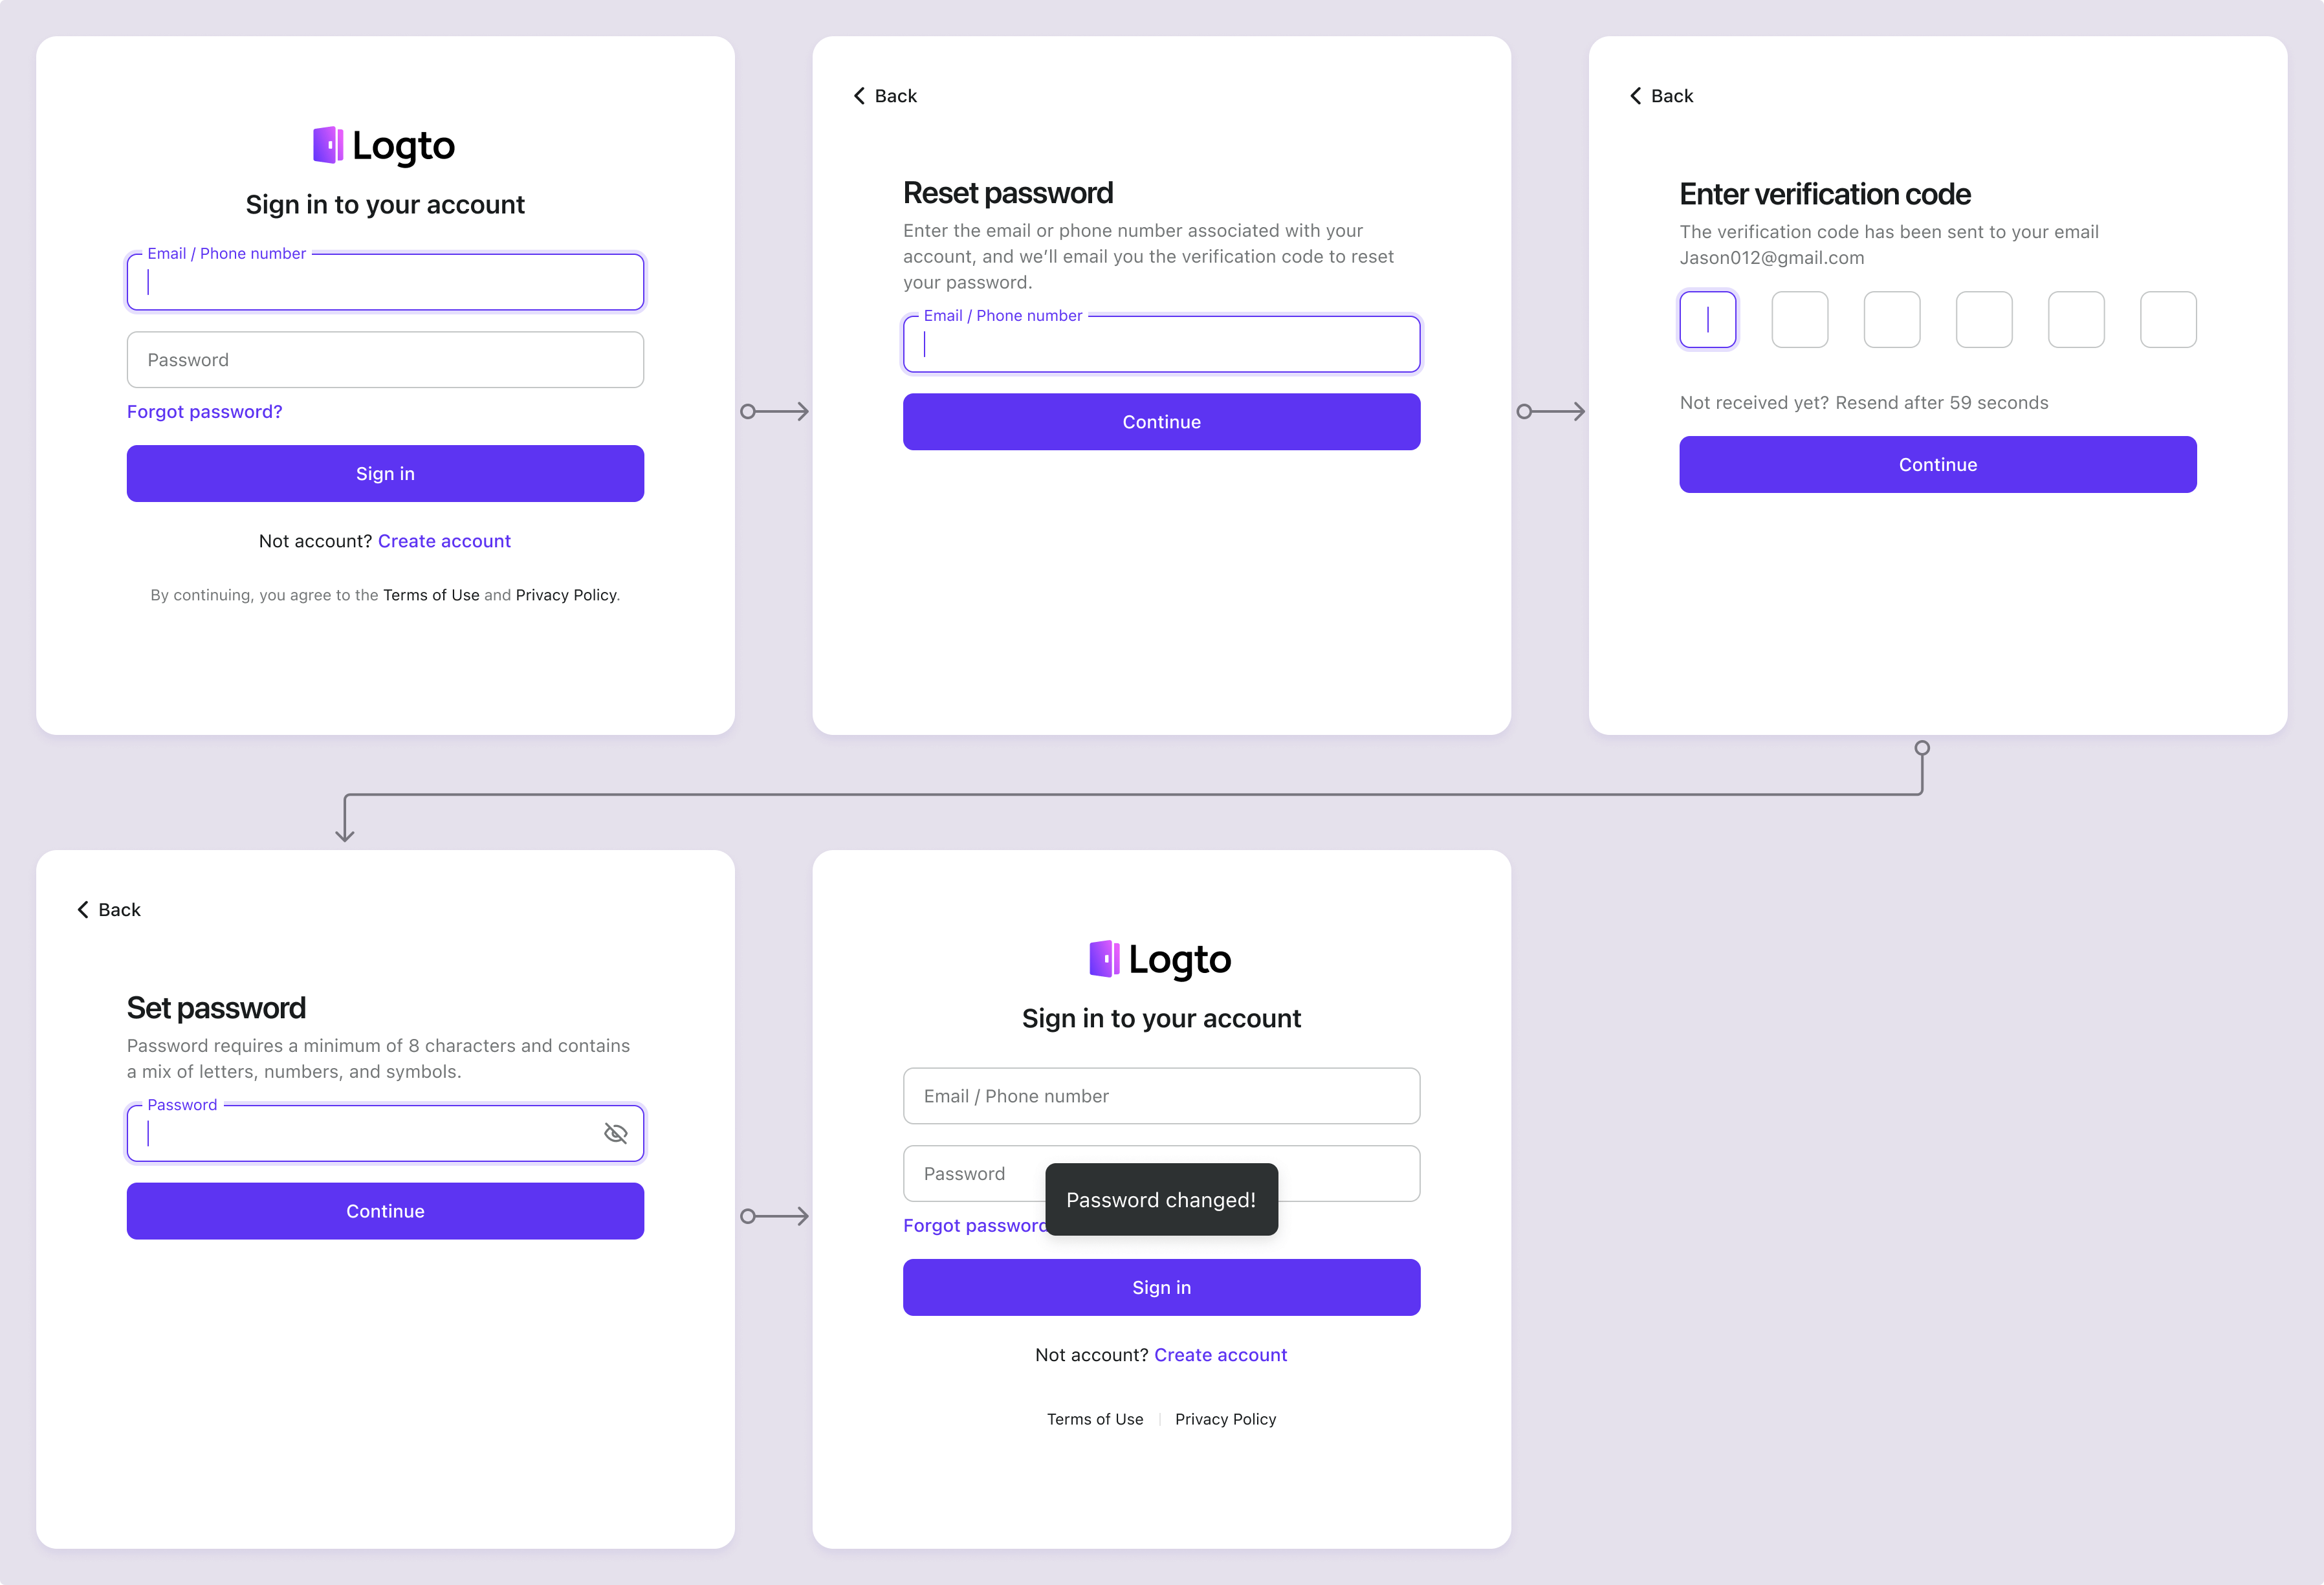This screenshot has height=1585, width=2324.
Task: Click the Privacy Policy link on bottom sign-in screen
Action: point(1225,1417)
